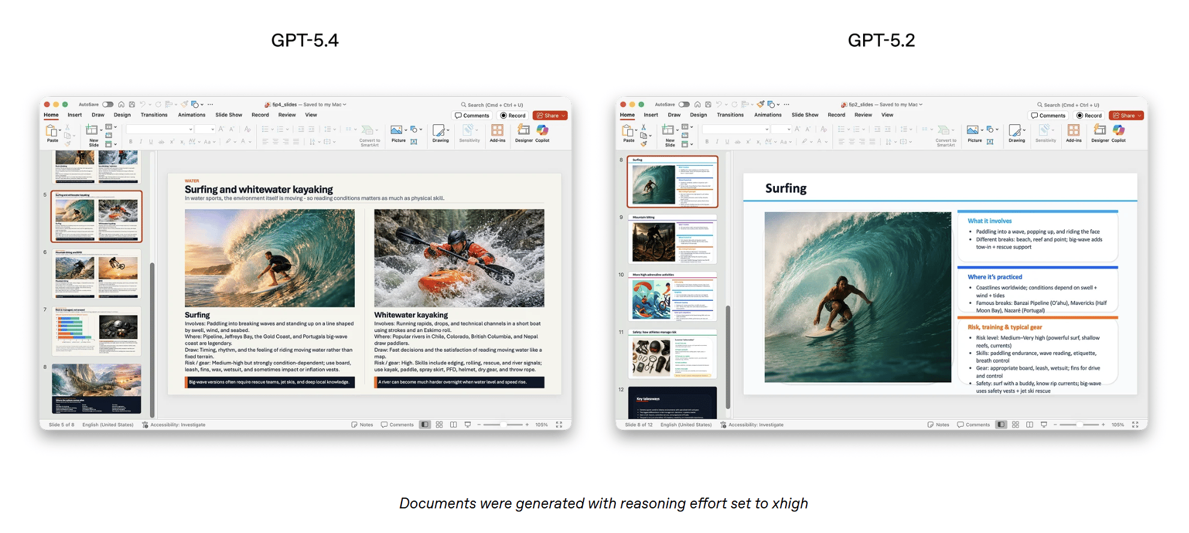Open the Transitions tab in the 5p4_slides window
Screen dimensions: 1189x533
(x=154, y=115)
